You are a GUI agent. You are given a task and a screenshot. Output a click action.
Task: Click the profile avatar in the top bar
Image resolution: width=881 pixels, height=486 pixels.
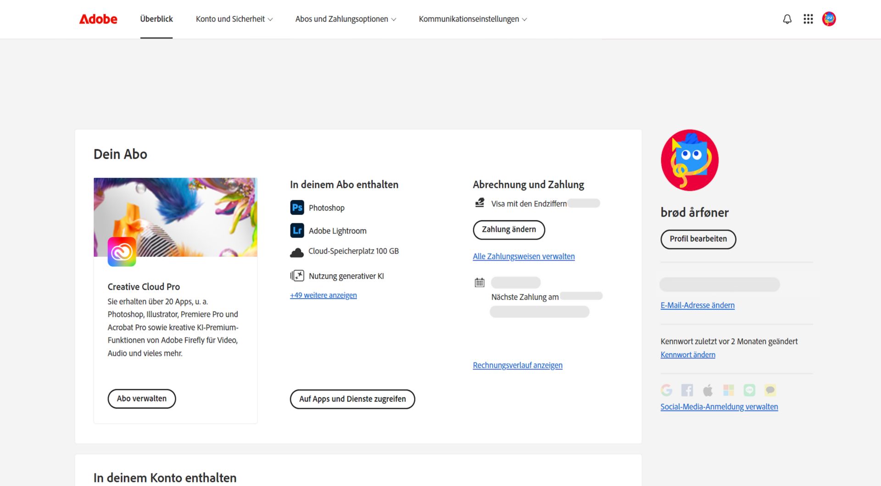coord(829,19)
